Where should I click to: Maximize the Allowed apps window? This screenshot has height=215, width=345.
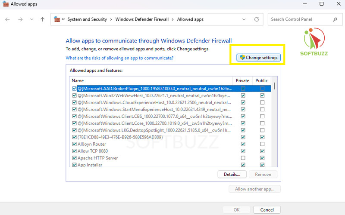(321, 4)
